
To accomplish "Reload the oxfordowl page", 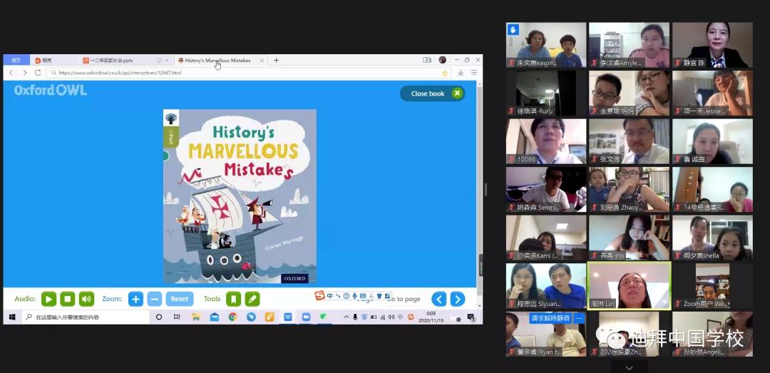I will coord(38,72).
